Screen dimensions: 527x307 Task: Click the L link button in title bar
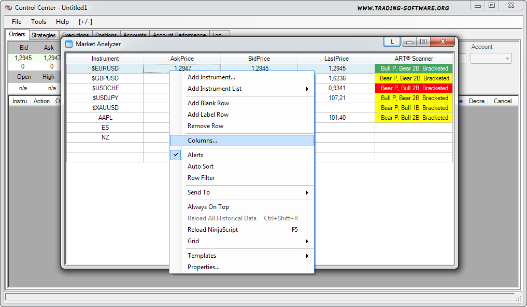click(392, 41)
